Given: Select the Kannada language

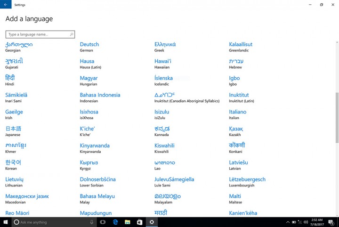Looking at the screenshot, I should pos(162,131).
